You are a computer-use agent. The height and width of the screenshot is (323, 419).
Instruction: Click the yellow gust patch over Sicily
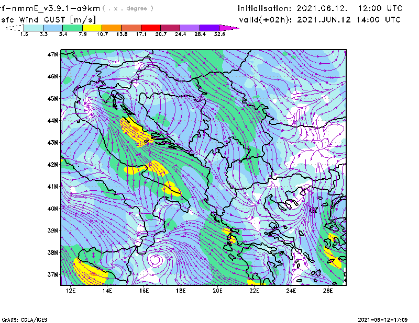(90, 272)
